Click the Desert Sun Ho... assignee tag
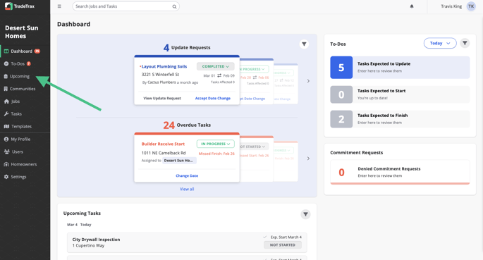483x260 pixels. [x=179, y=161]
